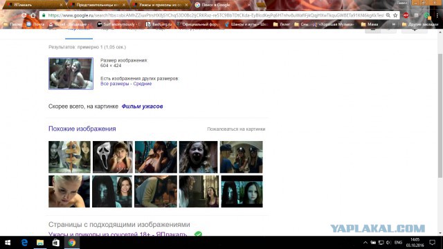This screenshot has height=249, width=443.
Task: Open the blonde woman similar image
Action: (69, 192)
